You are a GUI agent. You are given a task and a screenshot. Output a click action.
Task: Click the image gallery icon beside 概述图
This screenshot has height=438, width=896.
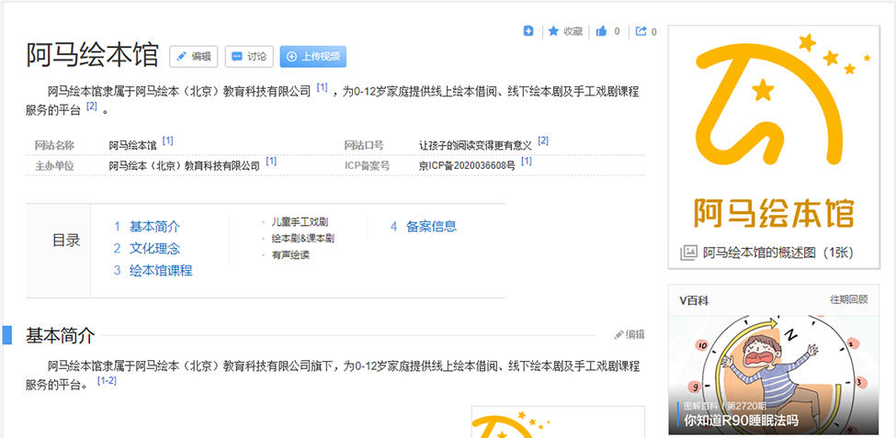pos(688,253)
